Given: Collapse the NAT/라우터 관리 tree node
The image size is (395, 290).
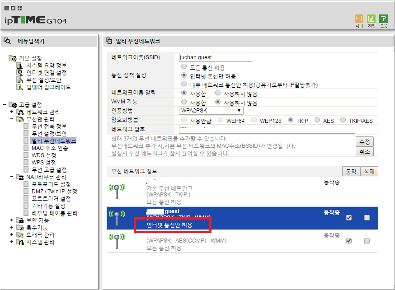Looking at the screenshot, I should [12, 177].
